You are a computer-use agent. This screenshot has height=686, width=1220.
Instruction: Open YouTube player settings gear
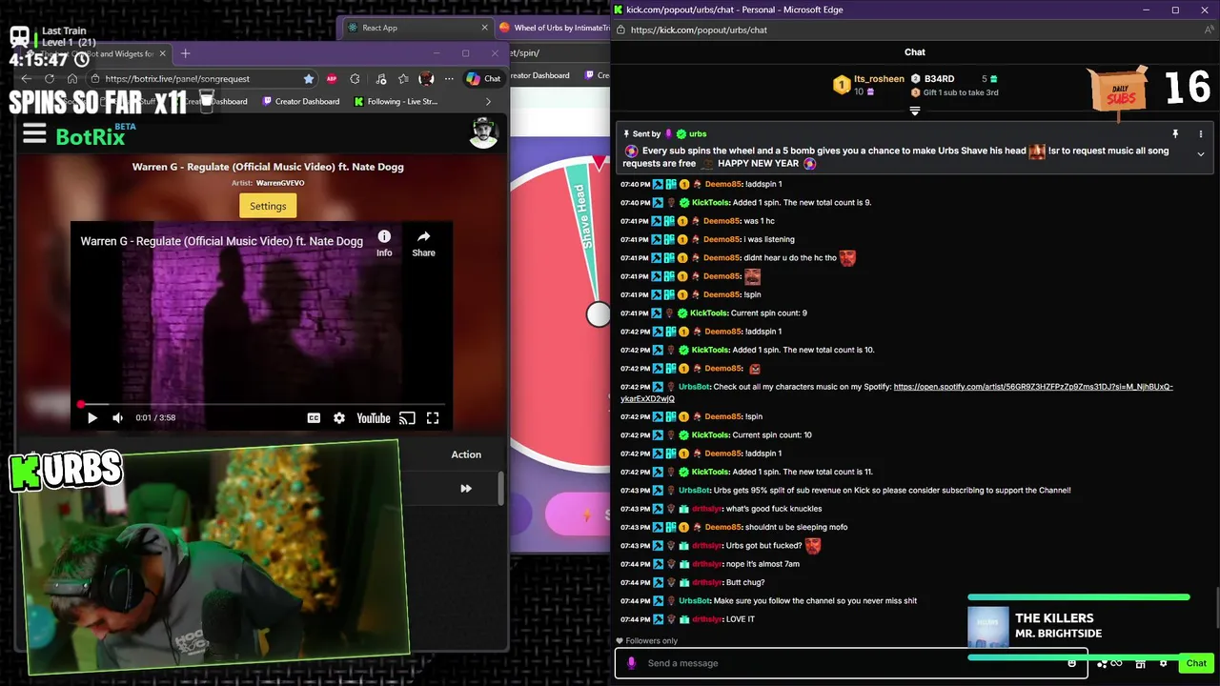(x=339, y=417)
